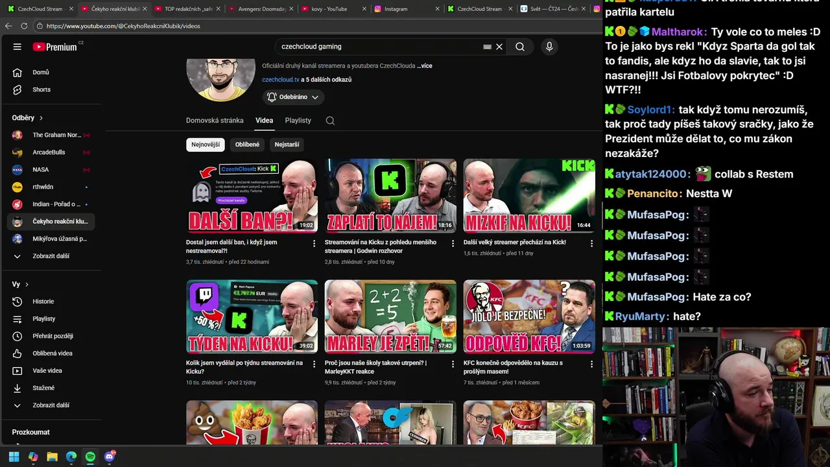
Task: Show more library items Zobrazit další
Action: coord(51,405)
